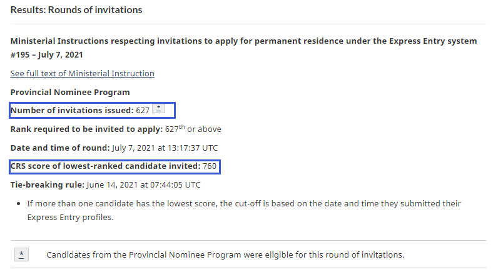Click the asterisk footnote marker above the bottom rule
Image resolution: width=498 pixels, height=272 pixels.
[22, 254]
